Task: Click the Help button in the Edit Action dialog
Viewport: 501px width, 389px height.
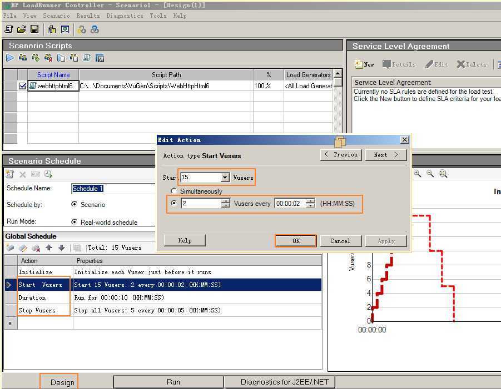Action: pyautogui.click(x=185, y=240)
